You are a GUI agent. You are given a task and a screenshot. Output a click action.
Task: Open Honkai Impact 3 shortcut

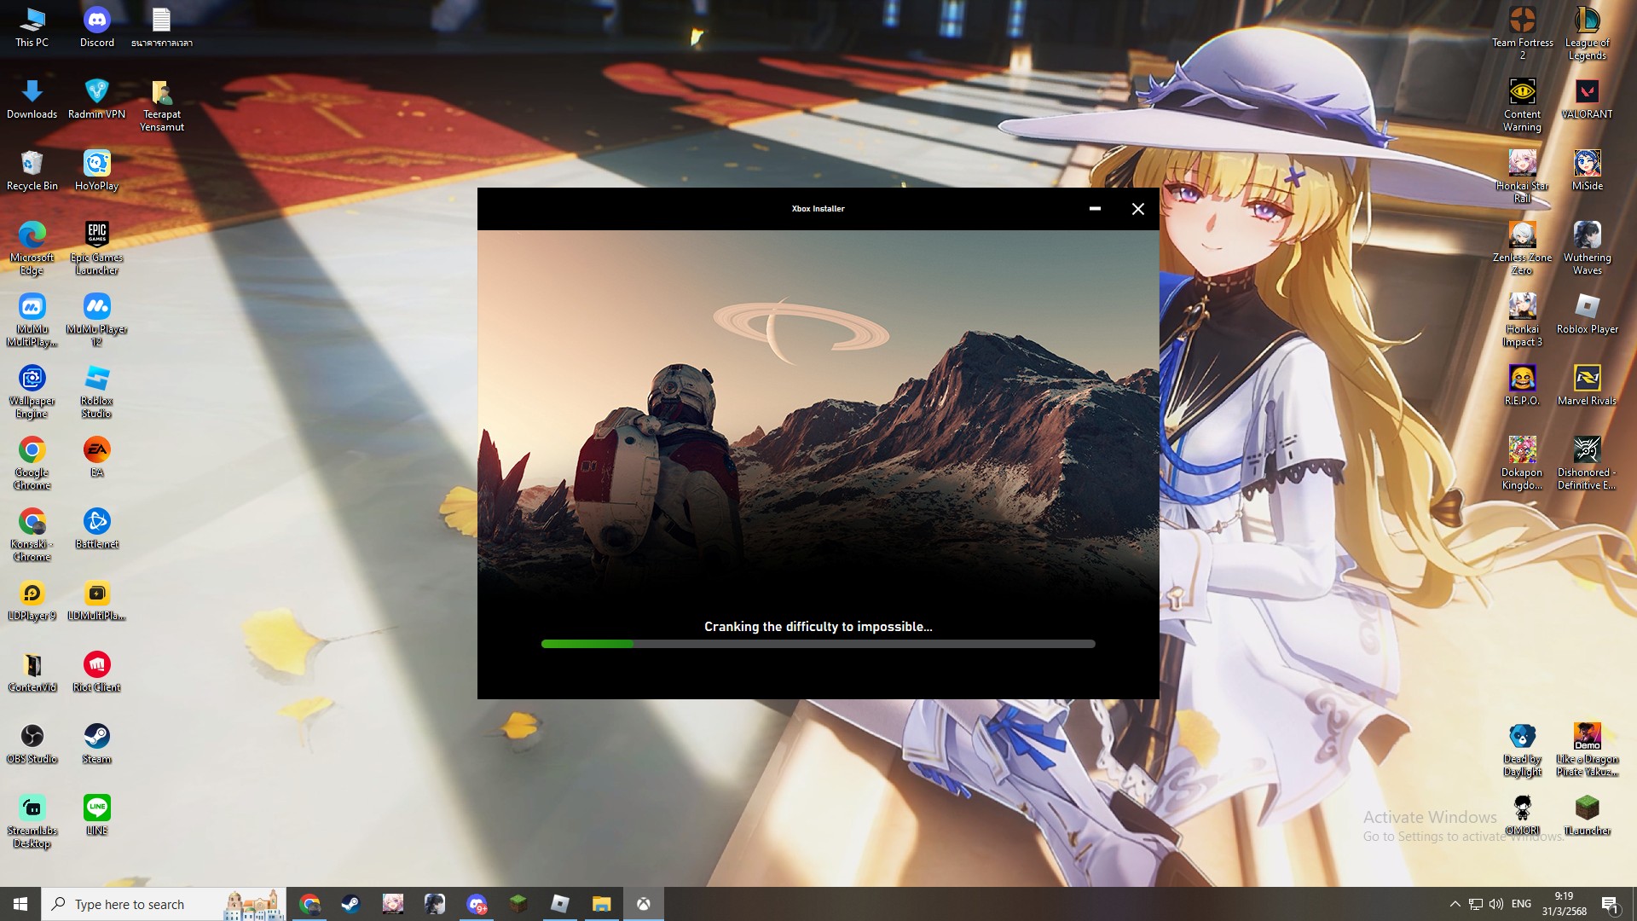pos(1522,320)
